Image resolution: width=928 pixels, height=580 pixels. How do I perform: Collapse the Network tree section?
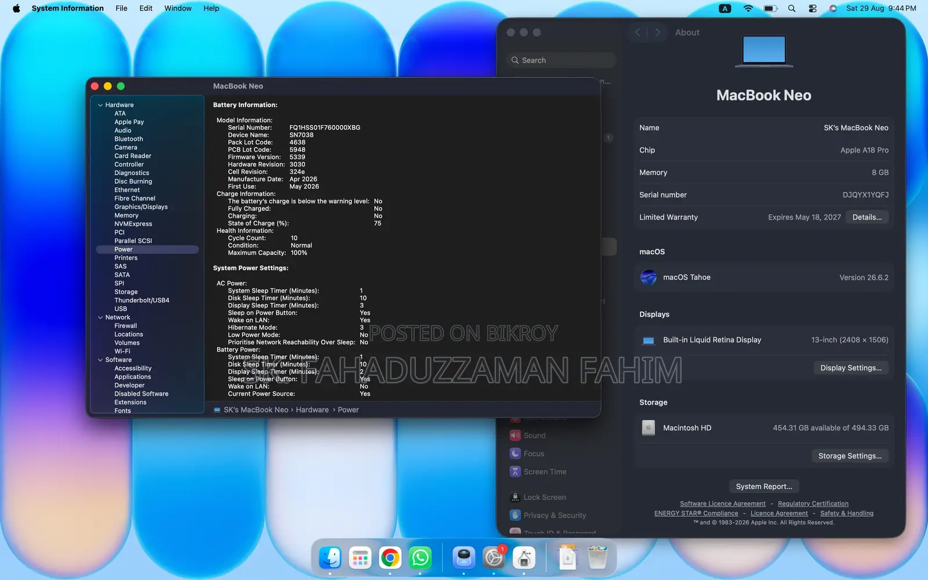click(x=100, y=318)
